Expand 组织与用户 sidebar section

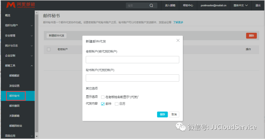click(x=18, y=25)
